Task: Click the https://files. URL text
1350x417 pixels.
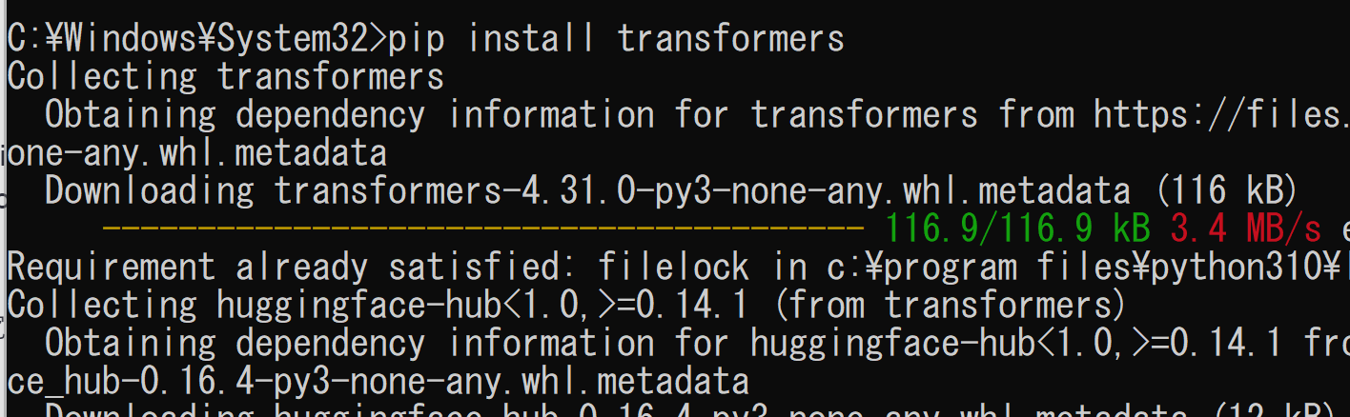Action: [1221, 115]
